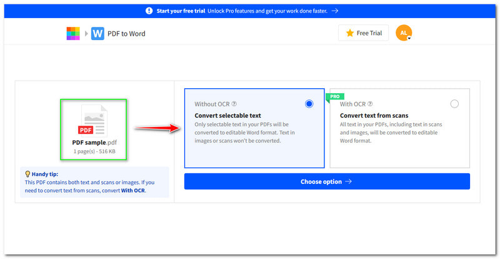
Task: Click 'Convert text from scans' heading
Action: (x=374, y=115)
